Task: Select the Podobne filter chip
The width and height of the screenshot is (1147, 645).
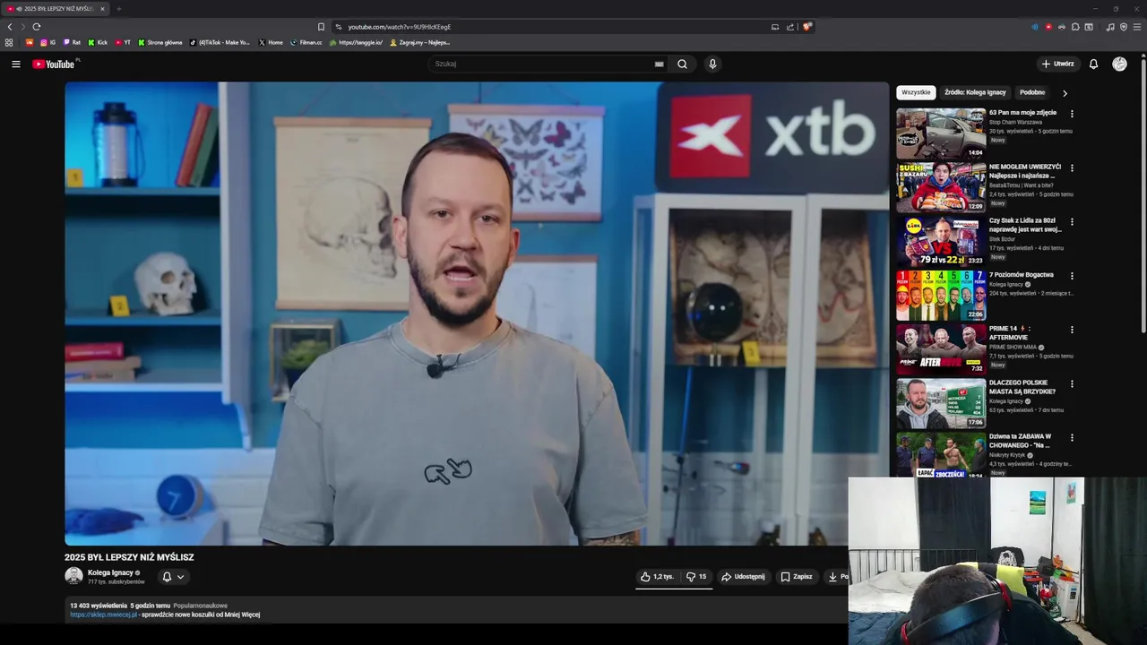Action: (x=1032, y=92)
